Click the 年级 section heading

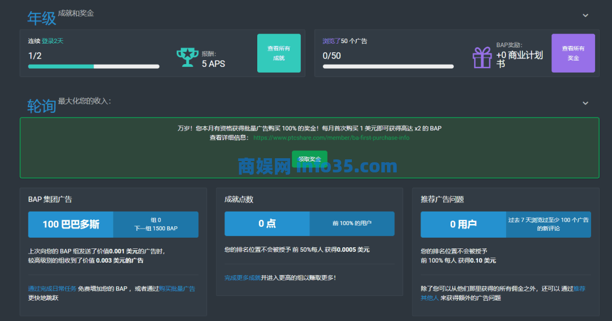tap(41, 18)
